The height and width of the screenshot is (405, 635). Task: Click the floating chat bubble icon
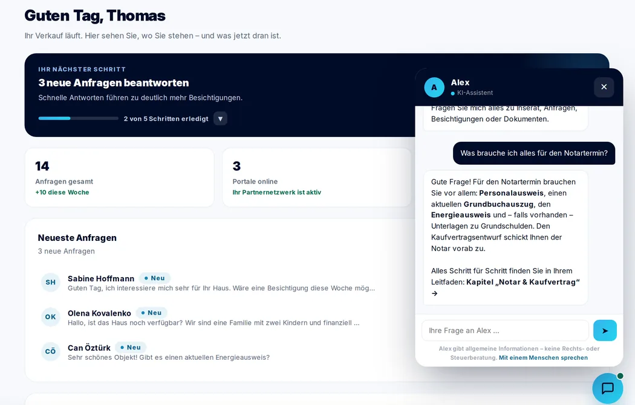(x=607, y=389)
